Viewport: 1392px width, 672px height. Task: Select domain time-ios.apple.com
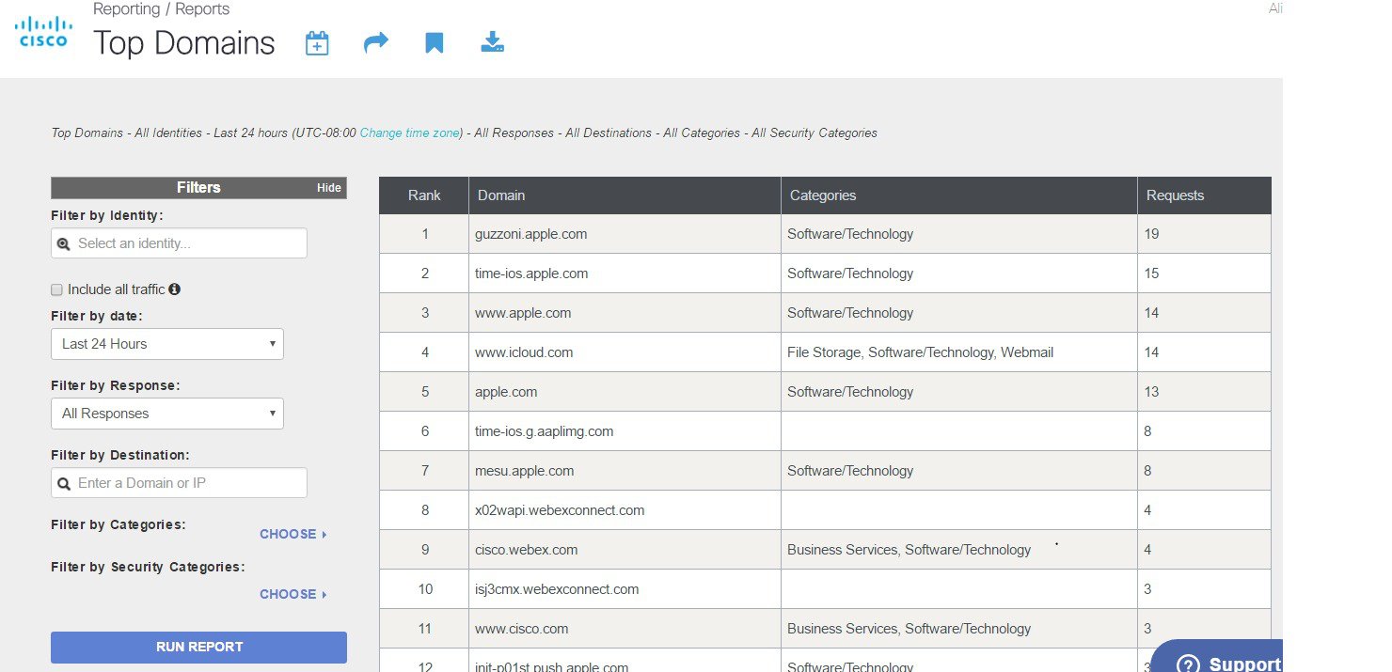532,273
